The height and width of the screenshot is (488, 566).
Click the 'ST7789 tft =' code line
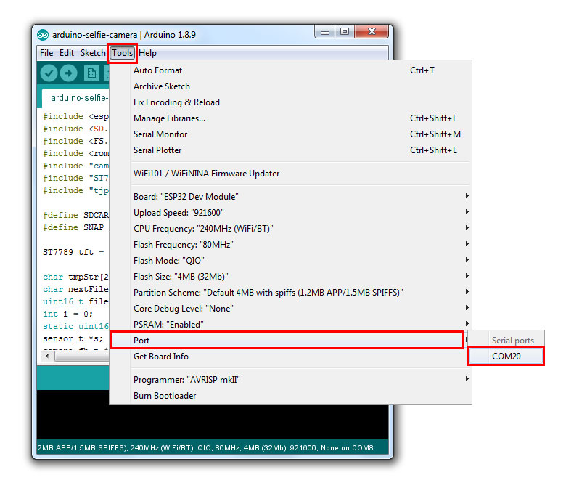pos(73,252)
